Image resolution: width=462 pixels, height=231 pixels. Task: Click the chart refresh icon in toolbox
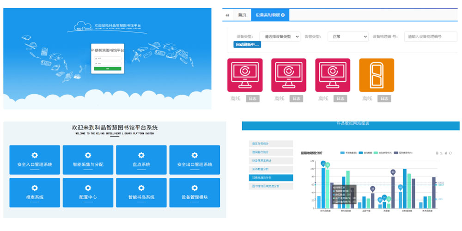coord(450,153)
